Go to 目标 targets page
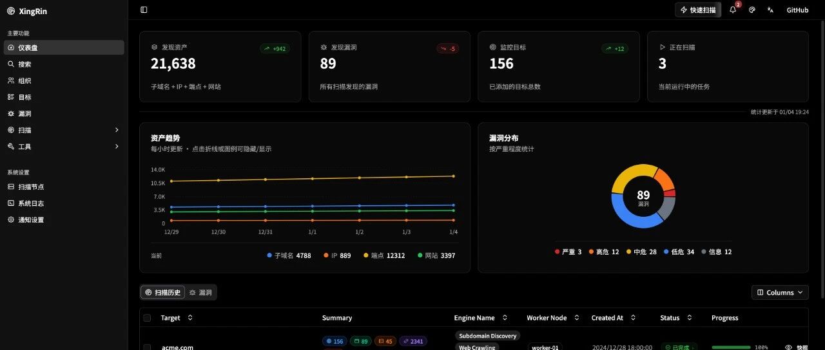Screen dimensions: 825x350 [x=64, y=97]
